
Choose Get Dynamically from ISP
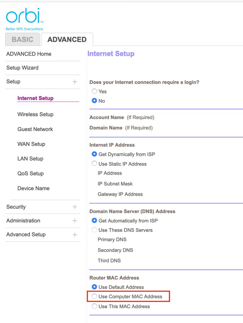coord(94,154)
